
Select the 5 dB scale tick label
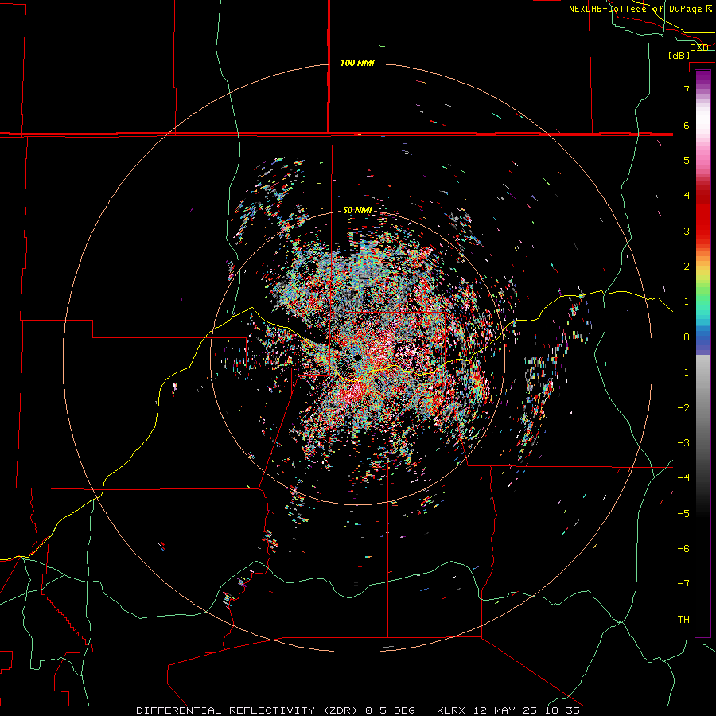pos(687,160)
